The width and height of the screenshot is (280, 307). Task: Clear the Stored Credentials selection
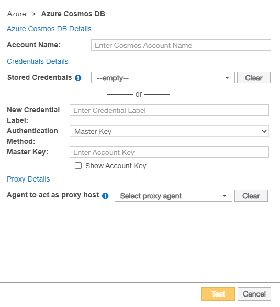coord(254,78)
